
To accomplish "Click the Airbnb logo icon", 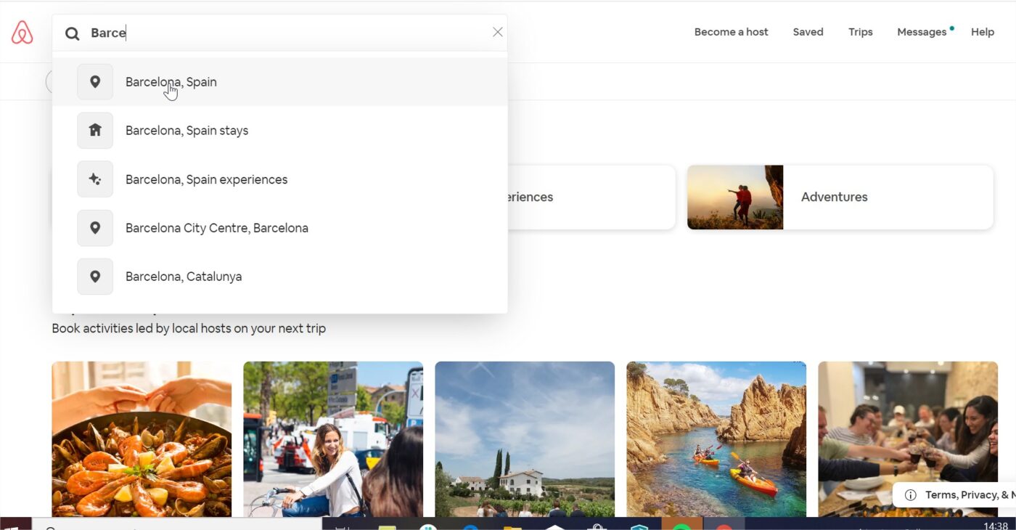I will point(22,33).
